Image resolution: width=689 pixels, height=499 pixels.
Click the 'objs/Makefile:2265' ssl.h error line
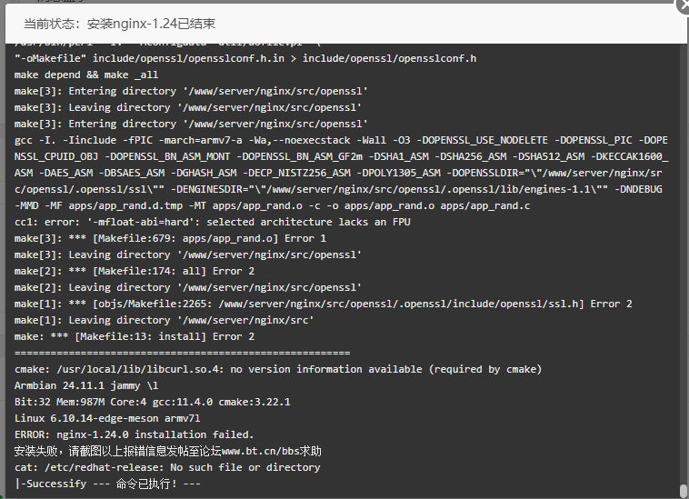pyautogui.click(x=323, y=304)
